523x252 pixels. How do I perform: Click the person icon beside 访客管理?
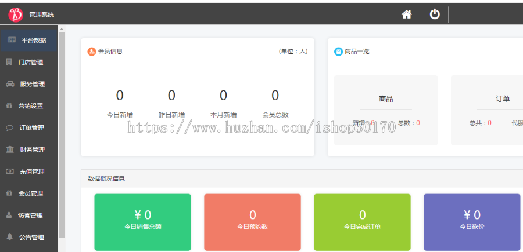pos(9,215)
